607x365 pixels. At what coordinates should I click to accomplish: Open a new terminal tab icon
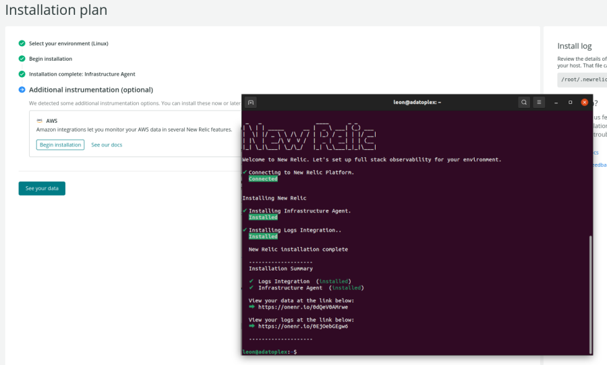(x=251, y=103)
